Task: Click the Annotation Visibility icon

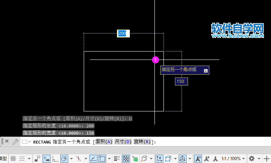Action: coord(198,159)
